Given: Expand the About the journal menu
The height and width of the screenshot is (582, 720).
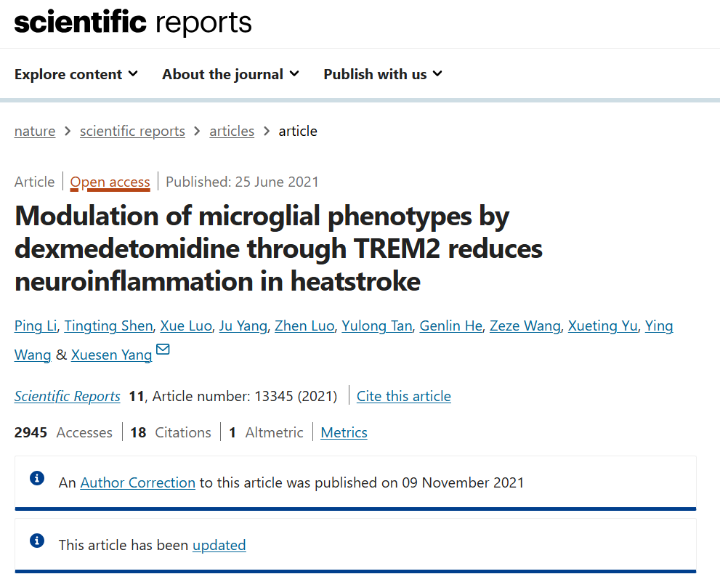Looking at the screenshot, I should click(x=230, y=74).
